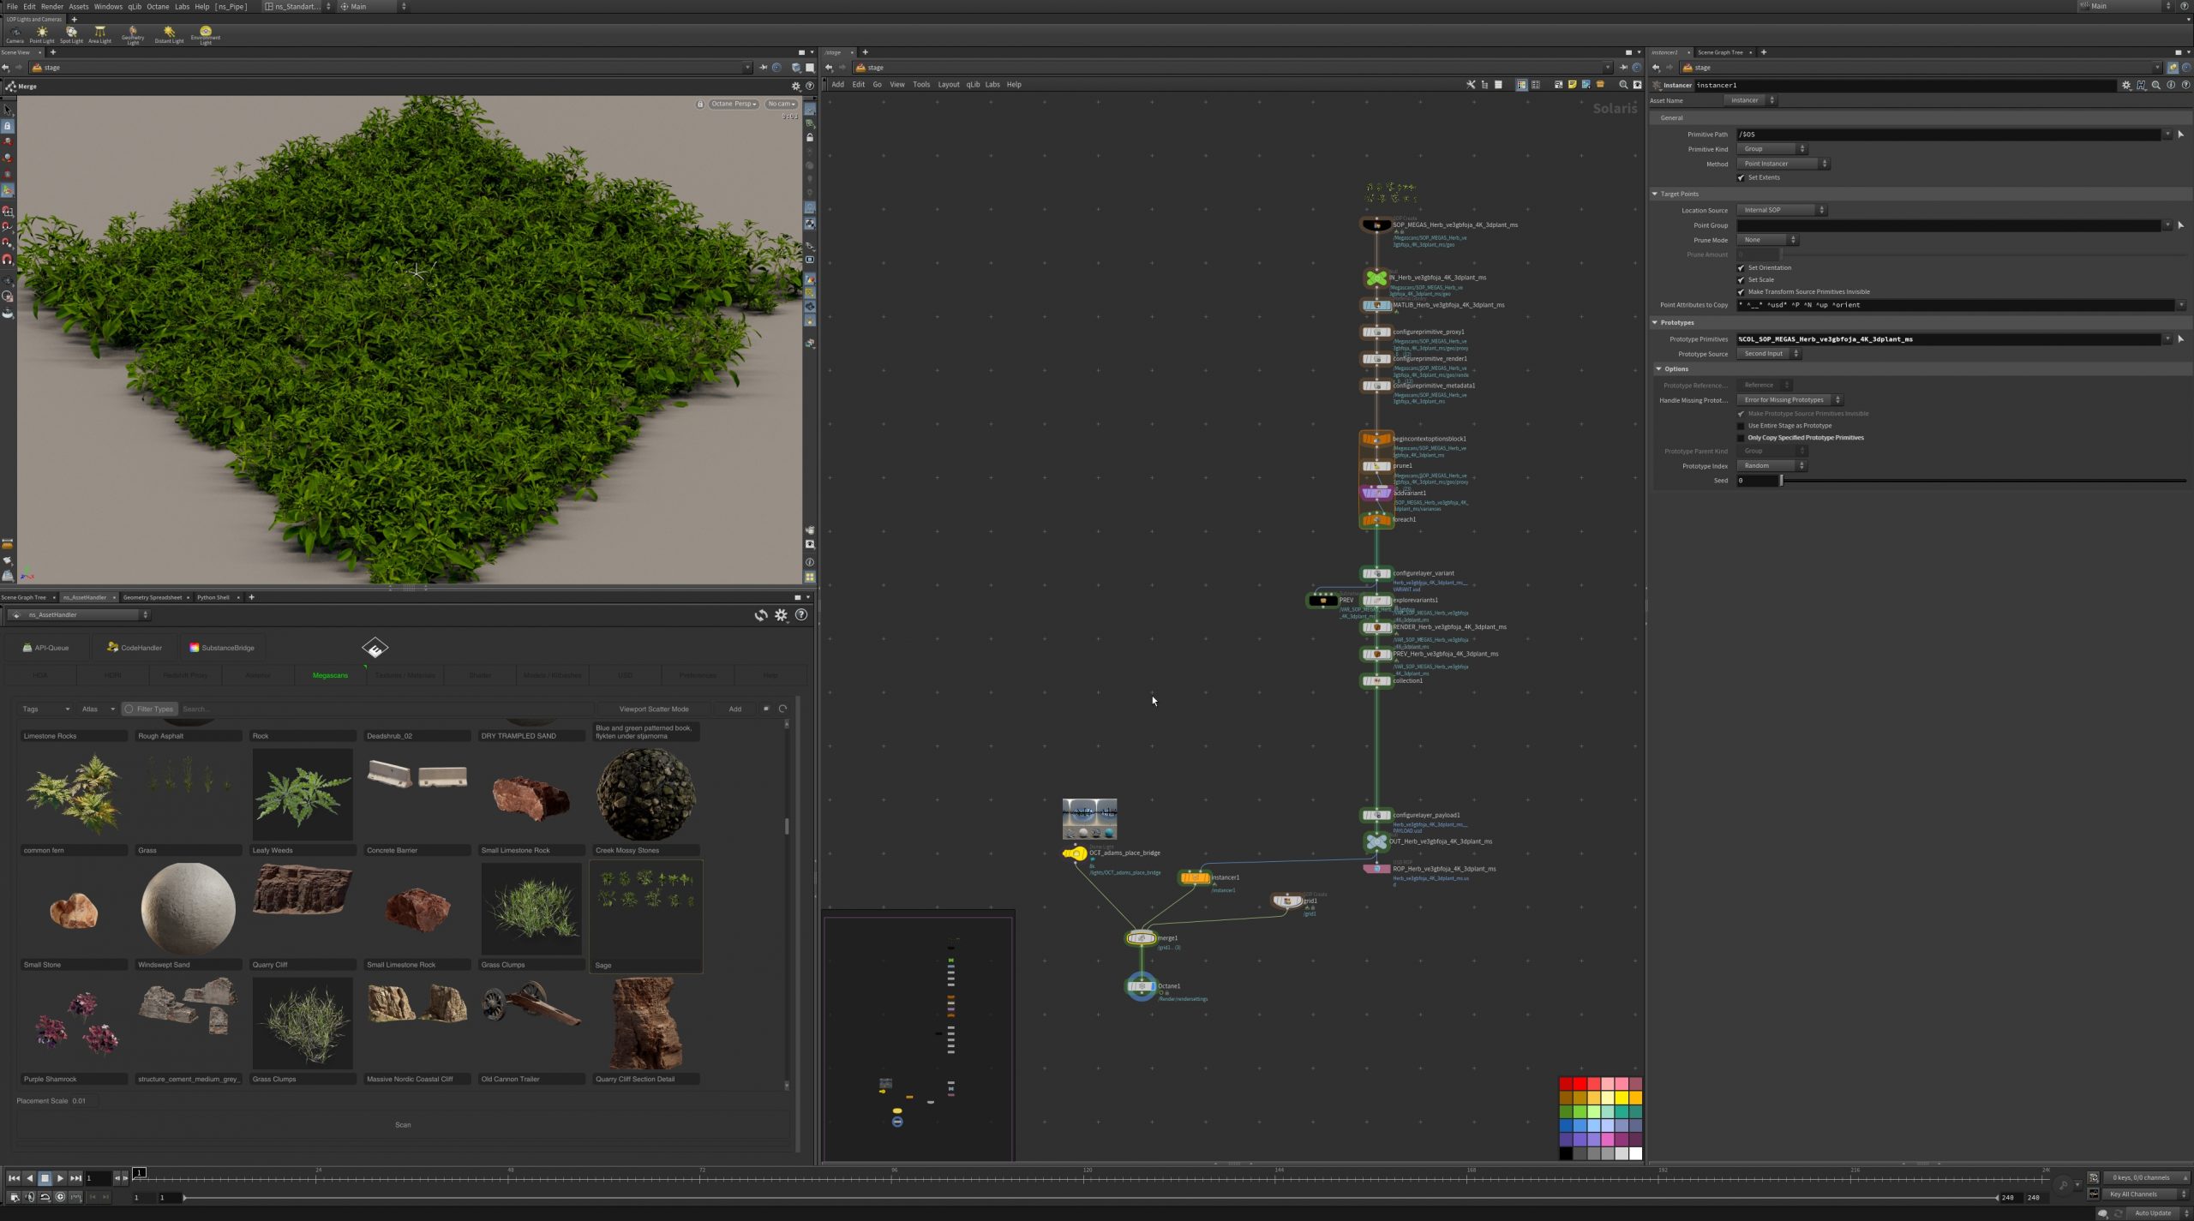
Task: Click the asset handler refresh icon
Action: click(760, 615)
